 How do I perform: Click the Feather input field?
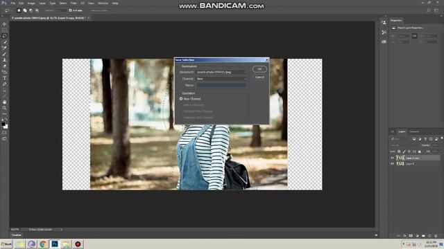(x=60, y=10)
